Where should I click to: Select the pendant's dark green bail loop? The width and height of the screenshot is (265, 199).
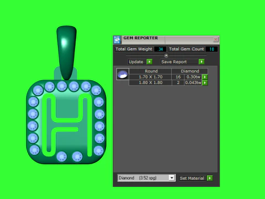[66, 53]
